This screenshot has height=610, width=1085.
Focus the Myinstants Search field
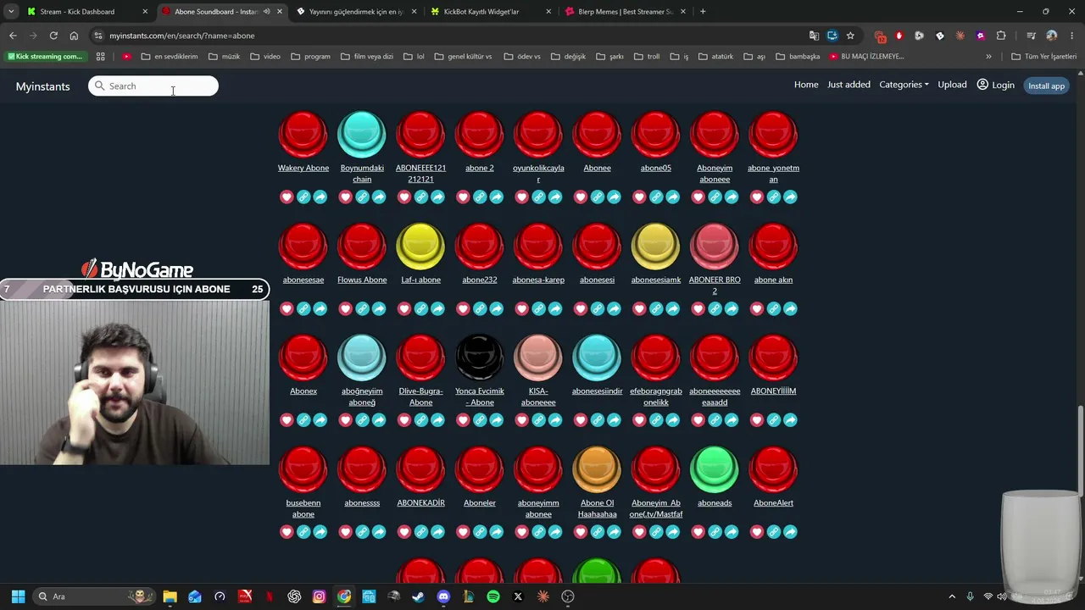(153, 86)
